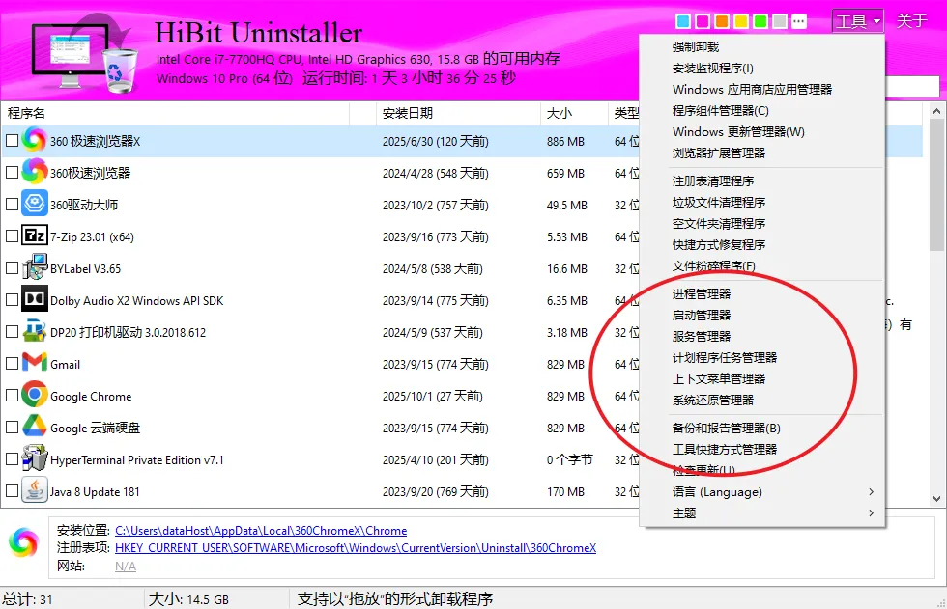Tick the checkbox for Gmail
947x609 pixels.
click(x=12, y=364)
